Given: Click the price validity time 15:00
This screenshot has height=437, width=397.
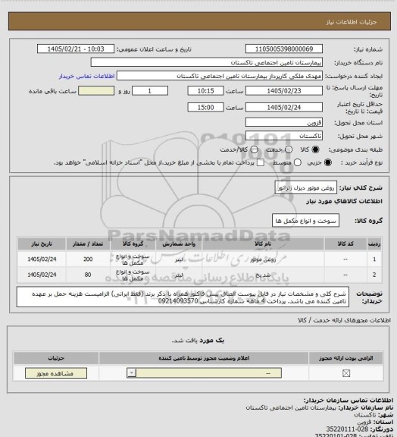Looking at the screenshot, I should (x=206, y=107).
